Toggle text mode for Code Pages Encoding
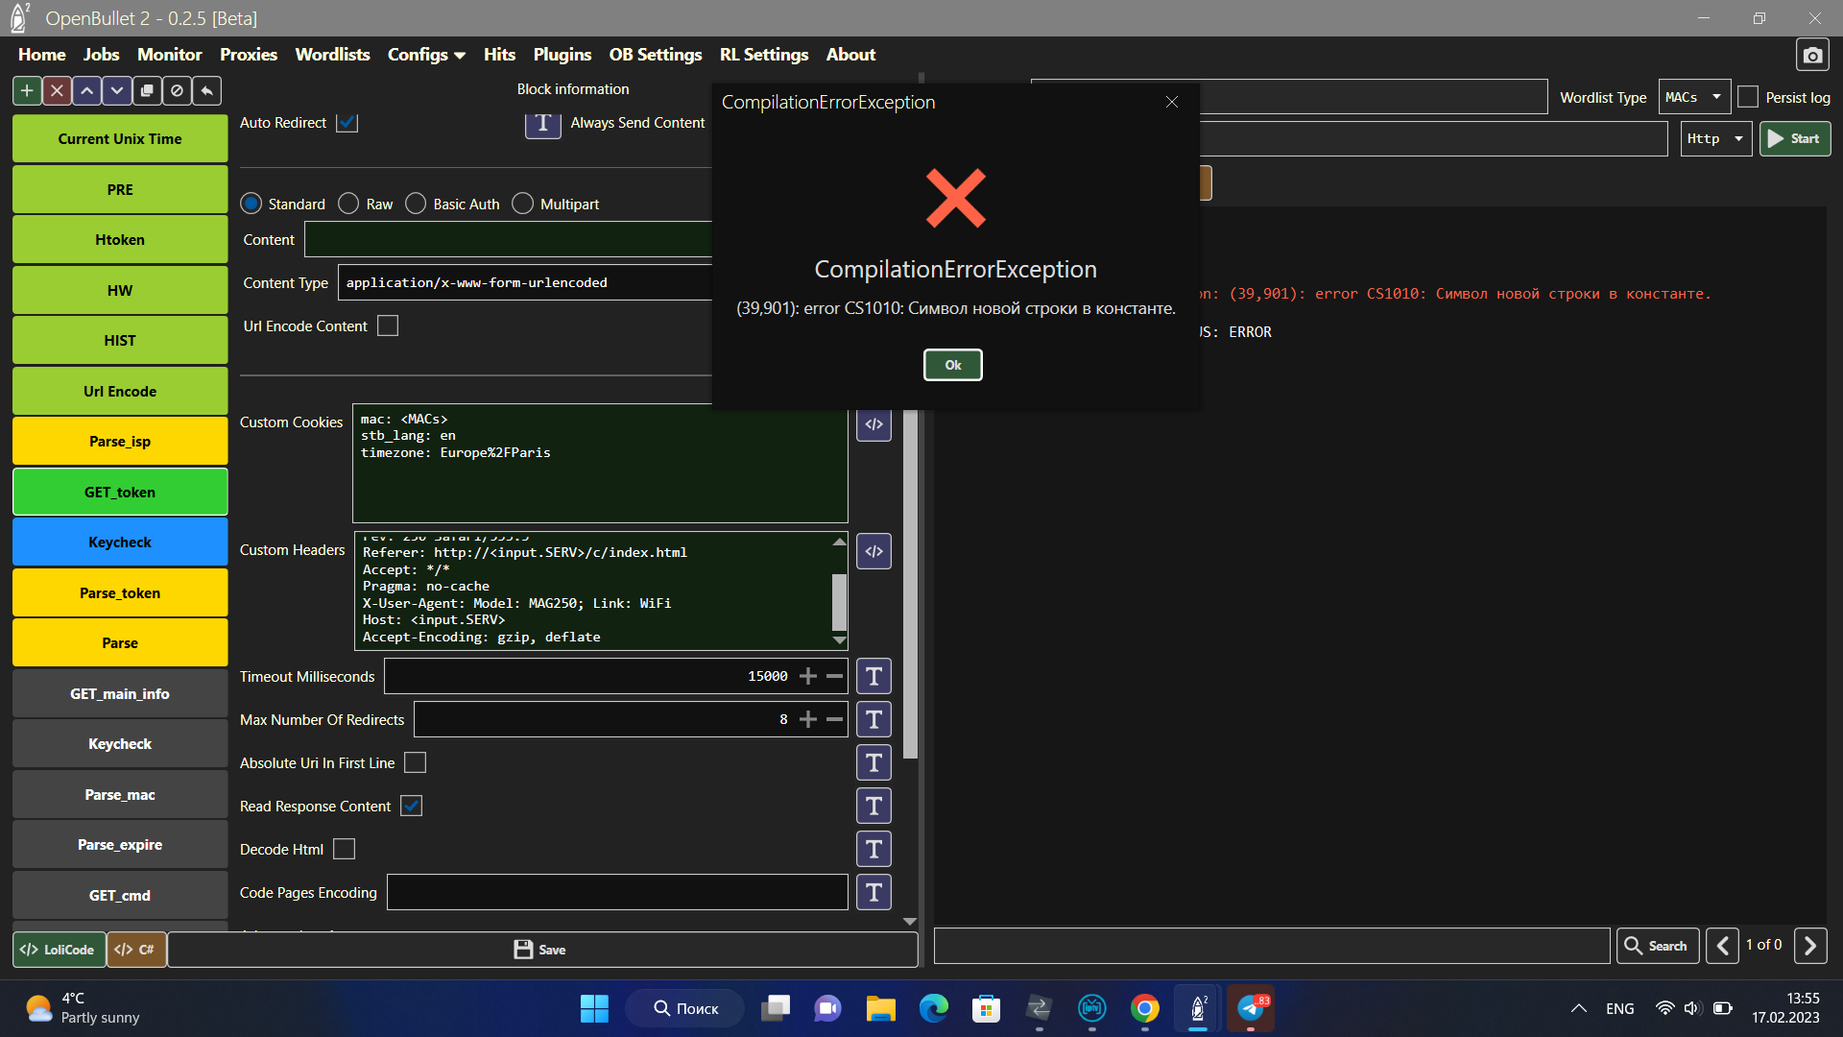This screenshot has height=1037, width=1843. pyautogui.click(x=874, y=892)
